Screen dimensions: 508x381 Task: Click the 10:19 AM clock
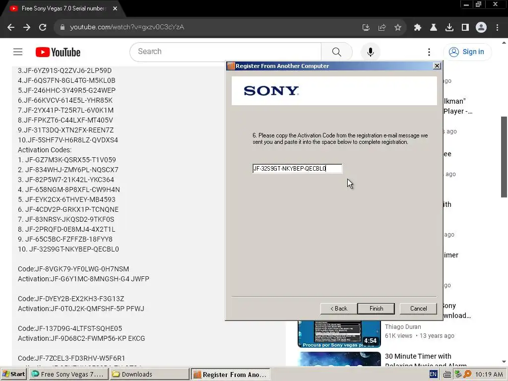pyautogui.click(x=489, y=374)
